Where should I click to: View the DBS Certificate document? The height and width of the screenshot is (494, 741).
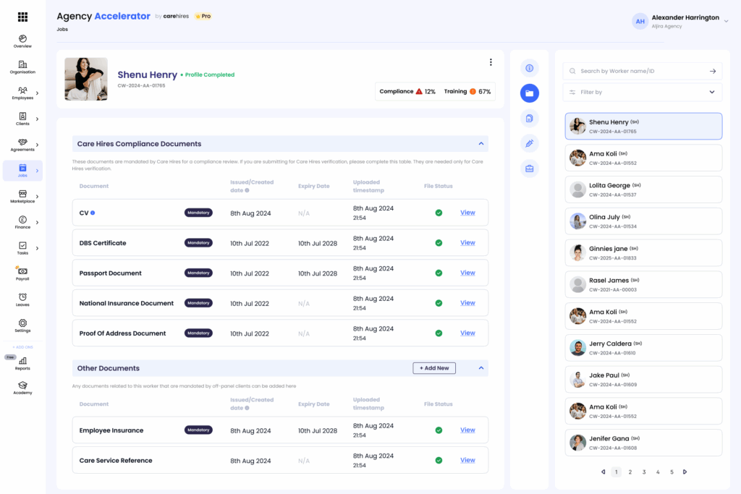click(x=467, y=243)
